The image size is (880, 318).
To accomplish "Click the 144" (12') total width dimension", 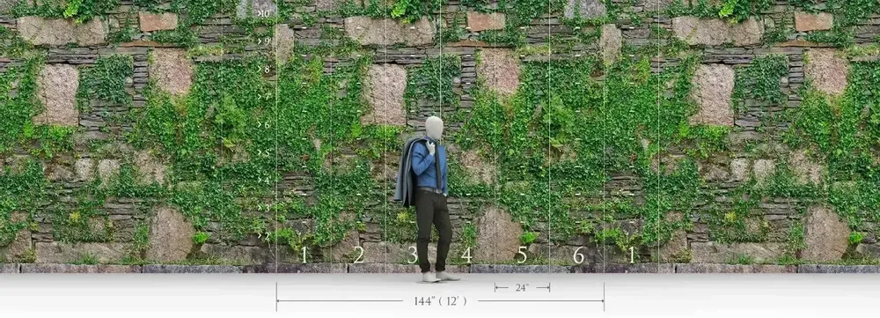I will coord(440,301).
